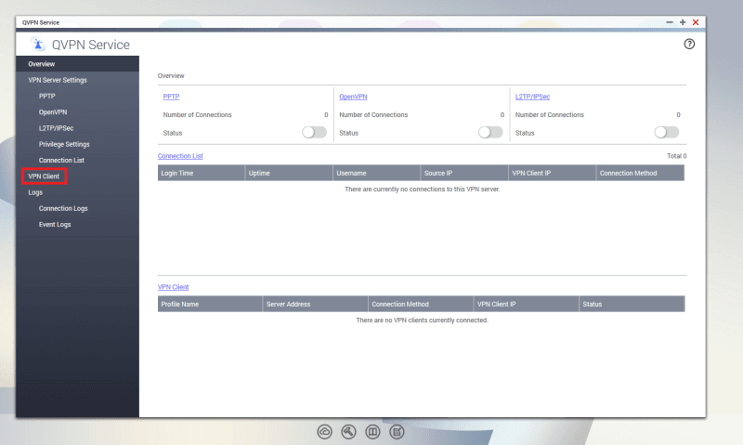The width and height of the screenshot is (743, 445).
Task: Open the notepad edit icon in dock
Action: 397,431
